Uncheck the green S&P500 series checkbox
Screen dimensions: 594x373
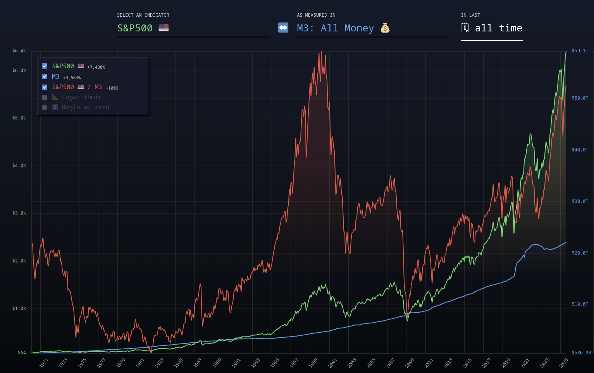45,66
